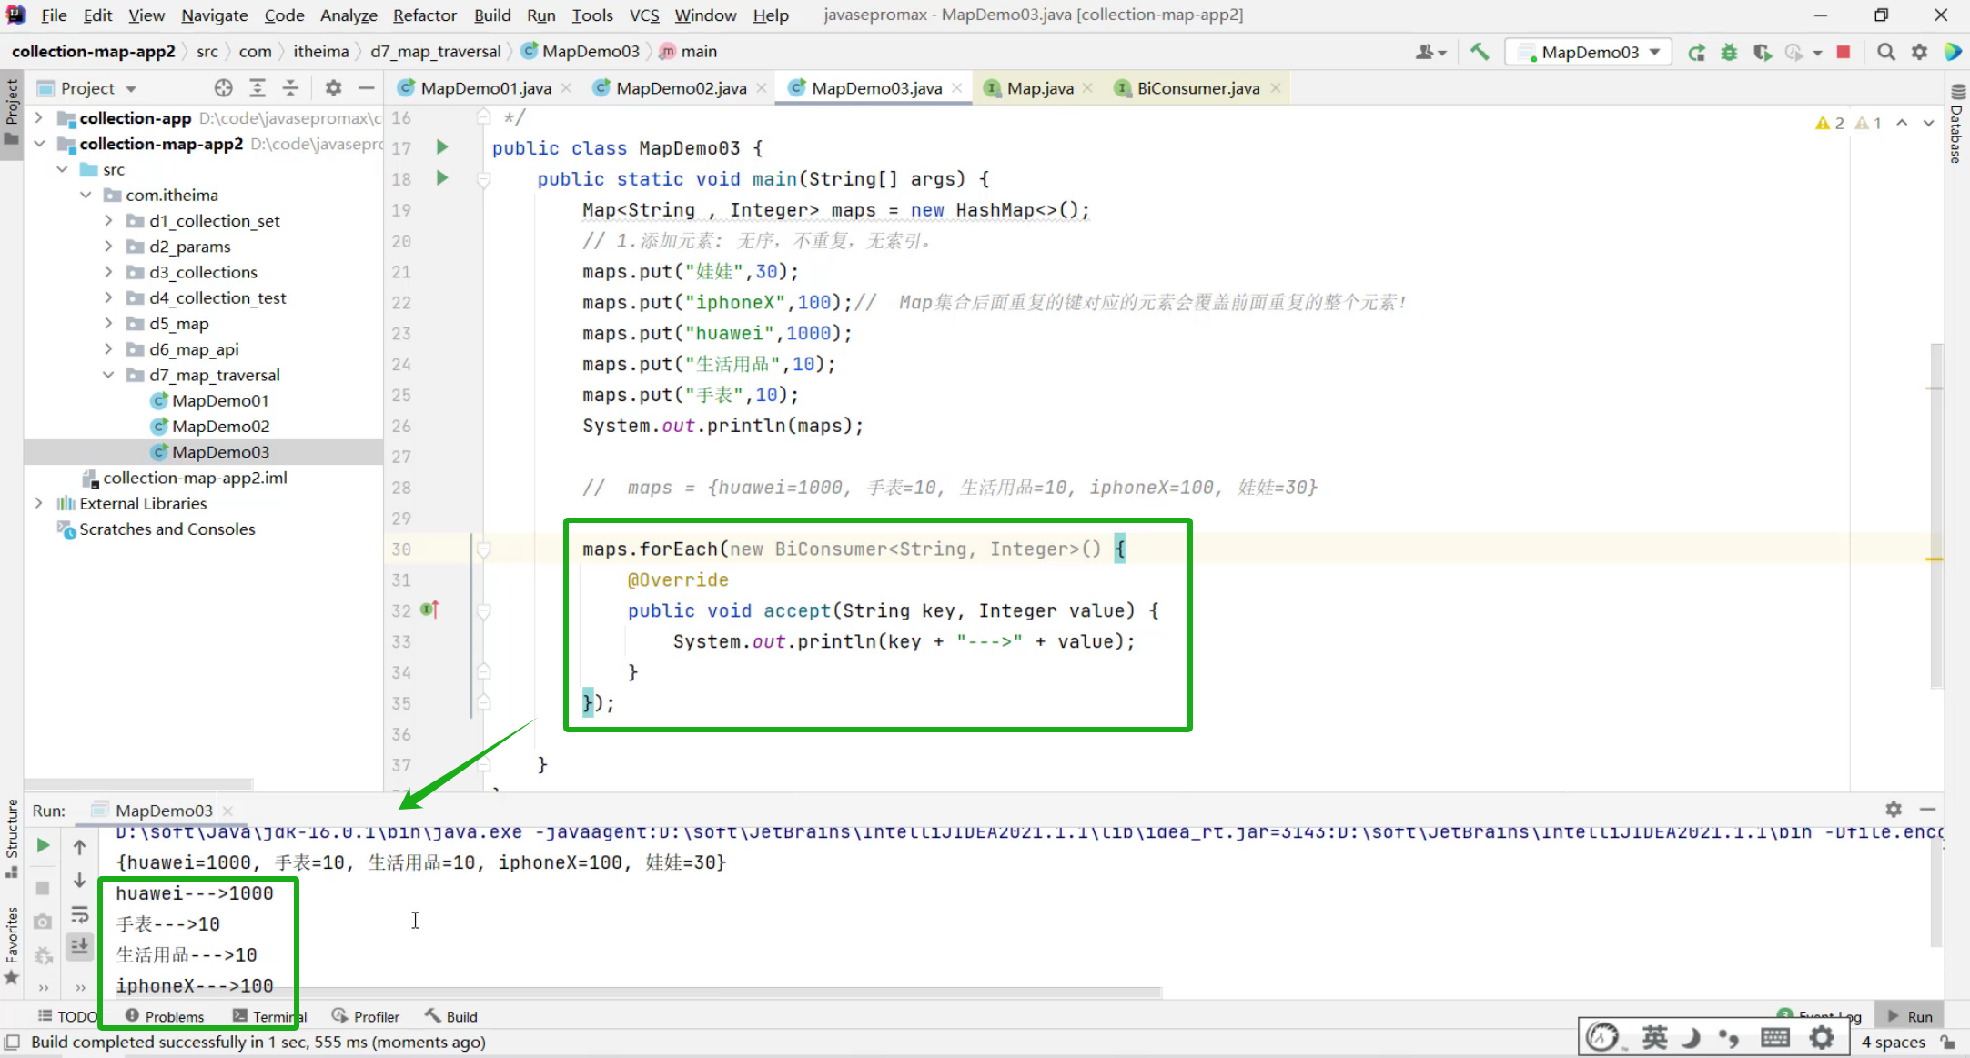
Task: Rerun MapDemo03 in the Run panel
Action: pyautogui.click(x=43, y=846)
